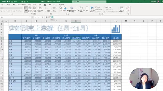Toggle AutoSave (自動保存) switch
Image resolution: width=163 pixels, height=91 pixels.
coord(8,2)
